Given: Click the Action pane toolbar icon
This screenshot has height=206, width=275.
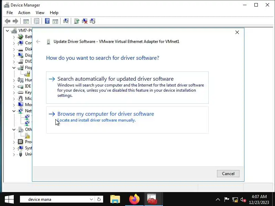Looking at the screenshot, I should pyautogui.click(x=55, y=21).
